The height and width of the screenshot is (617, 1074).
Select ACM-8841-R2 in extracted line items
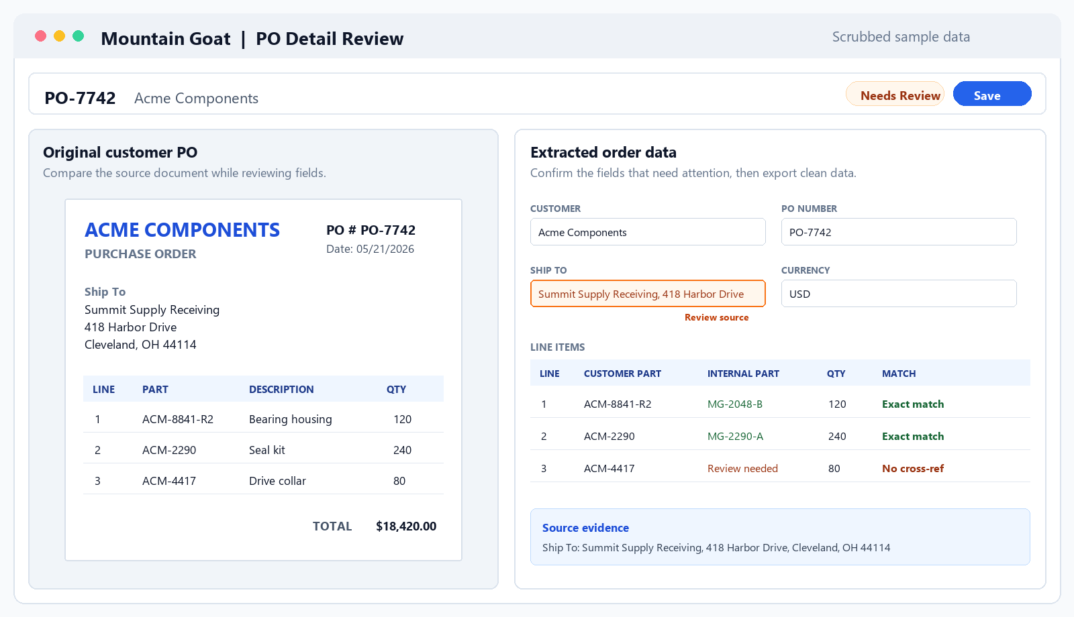(x=618, y=404)
